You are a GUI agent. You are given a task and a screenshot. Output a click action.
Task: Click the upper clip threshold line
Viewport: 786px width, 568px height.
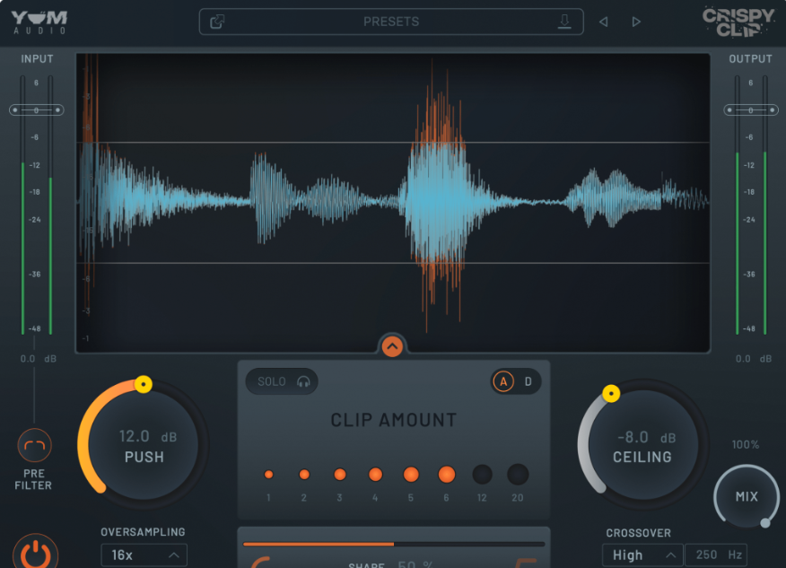393,143
